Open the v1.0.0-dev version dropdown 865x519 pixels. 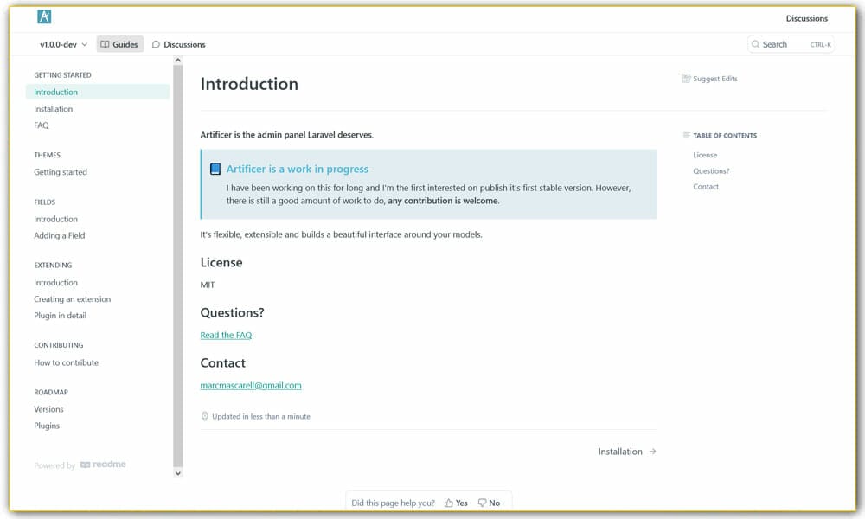click(63, 44)
